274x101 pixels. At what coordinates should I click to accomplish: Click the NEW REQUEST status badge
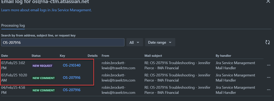43,66
